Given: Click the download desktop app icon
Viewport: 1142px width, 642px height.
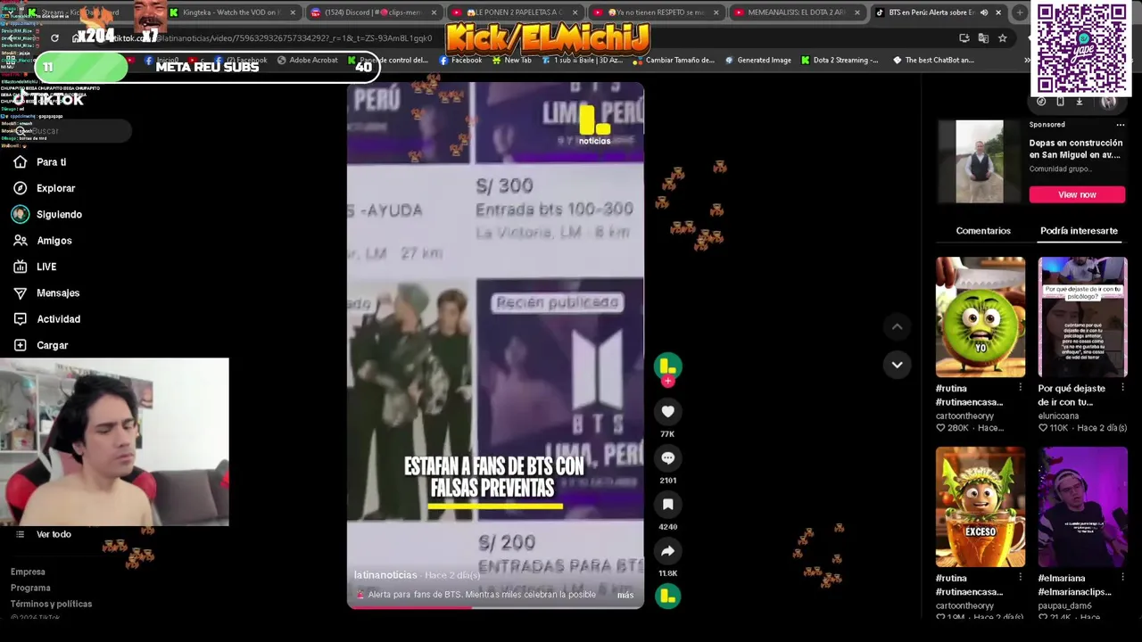Looking at the screenshot, I should [1079, 101].
